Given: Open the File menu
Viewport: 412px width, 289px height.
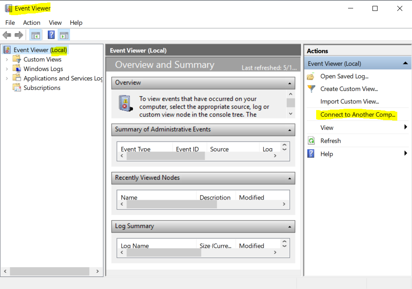Looking at the screenshot, I should [x=10, y=23].
